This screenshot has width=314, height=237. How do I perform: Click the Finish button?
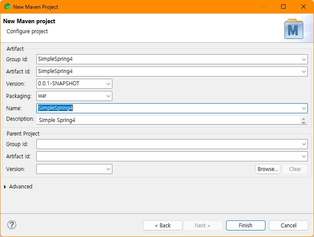[245, 225]
